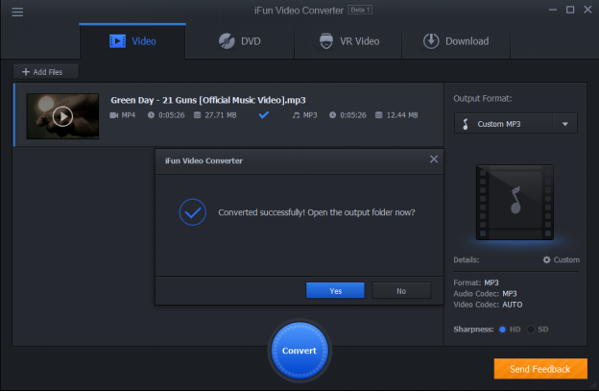Switch to the Video tab

(x=132, y=41)
